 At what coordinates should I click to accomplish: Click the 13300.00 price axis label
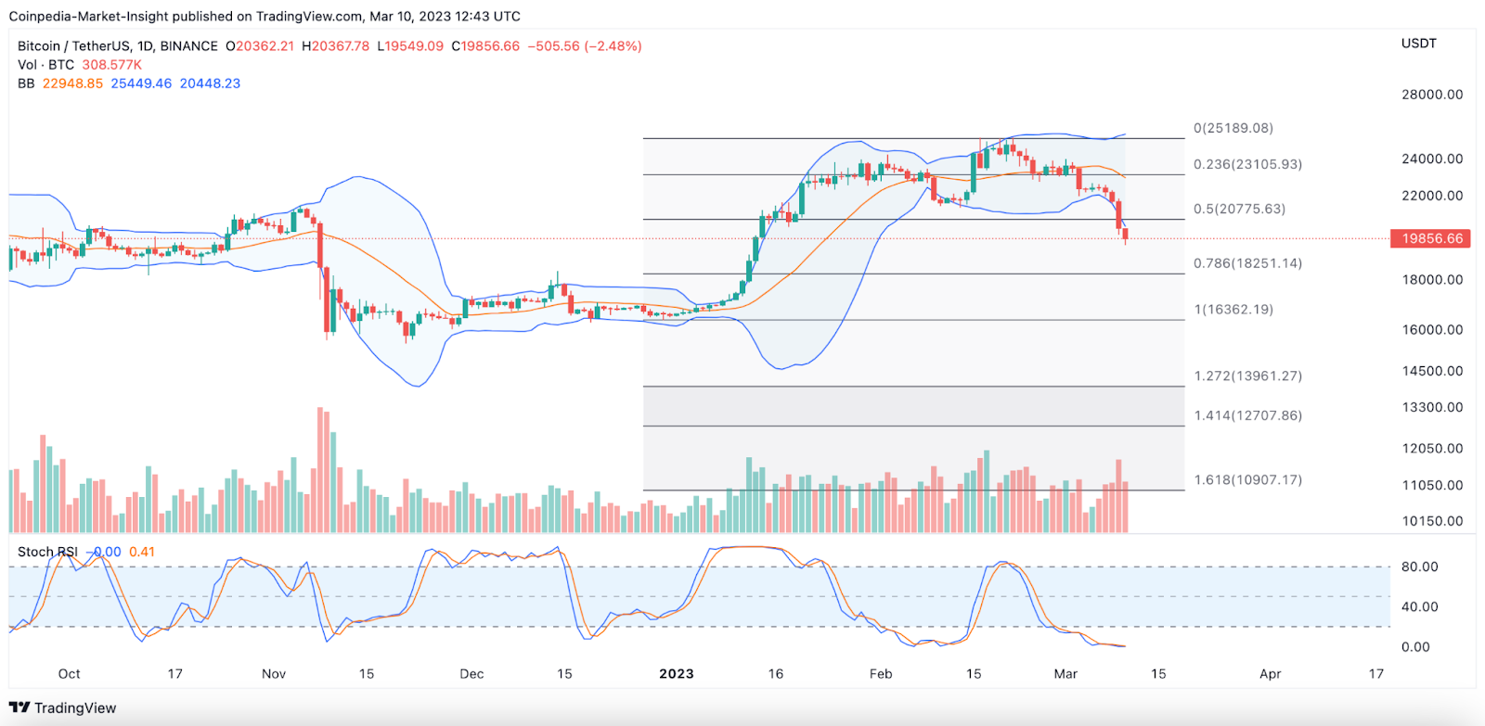pyautogui.click(x=1432, y=407)
